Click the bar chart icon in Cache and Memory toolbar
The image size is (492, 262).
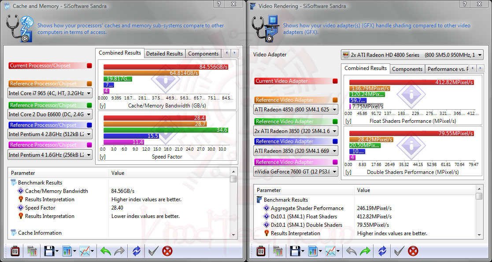coord(67,251)
